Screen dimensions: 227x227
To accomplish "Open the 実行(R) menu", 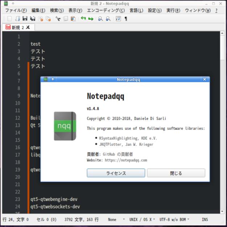I will click(x=173, y=11).
